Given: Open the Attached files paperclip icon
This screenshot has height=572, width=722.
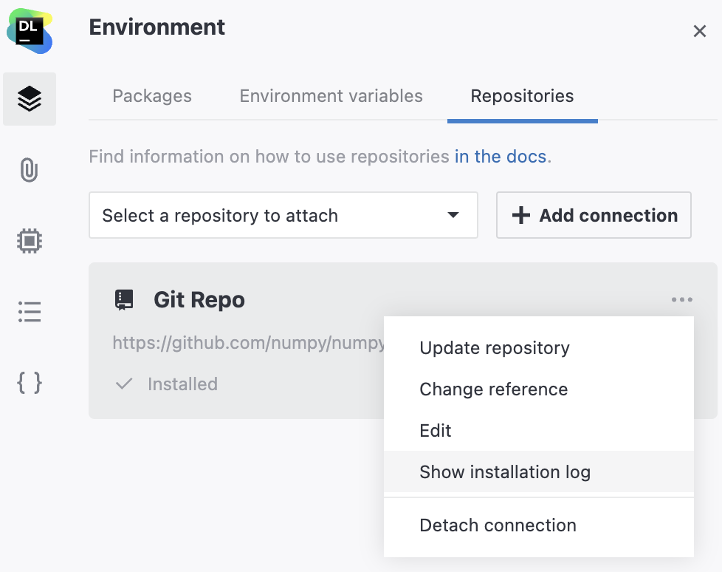Looking at the screenshot, I should point(30,169).
